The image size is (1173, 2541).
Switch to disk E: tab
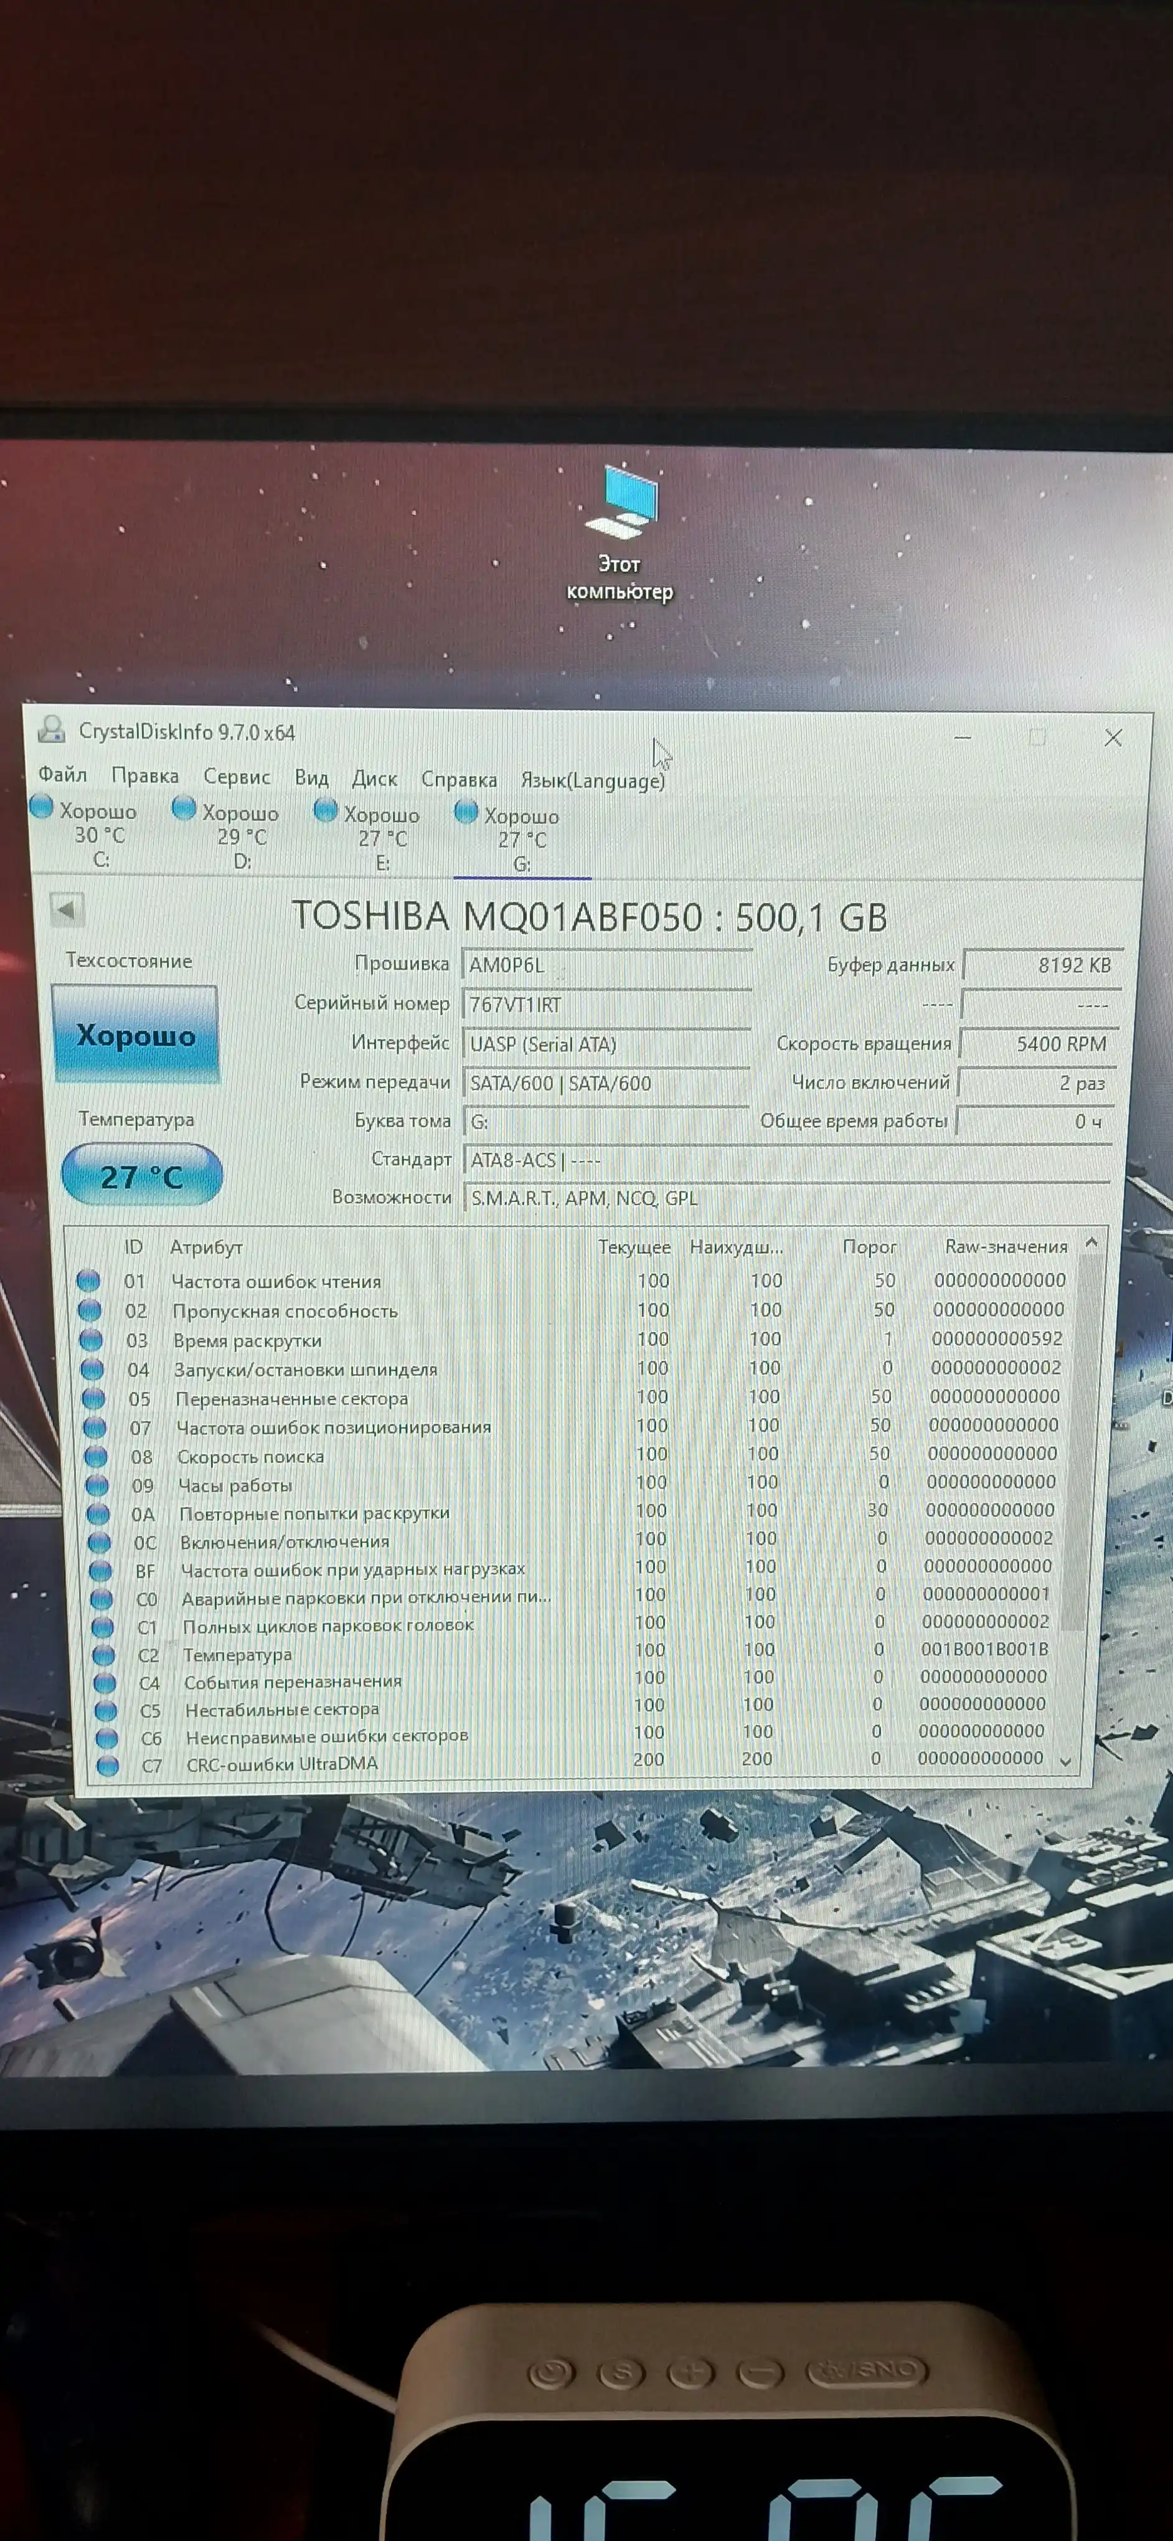[369, 838]
